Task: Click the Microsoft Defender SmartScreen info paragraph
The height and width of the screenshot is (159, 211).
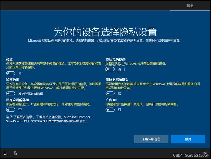Action: click(x=48, y=119)
